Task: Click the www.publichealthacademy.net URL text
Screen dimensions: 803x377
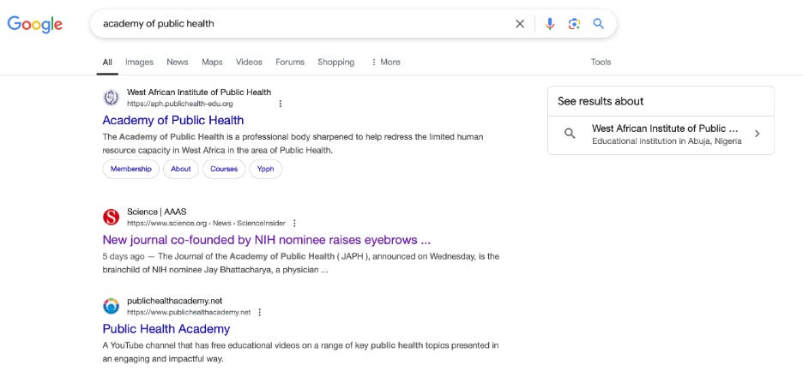Action: coord(189,312)
